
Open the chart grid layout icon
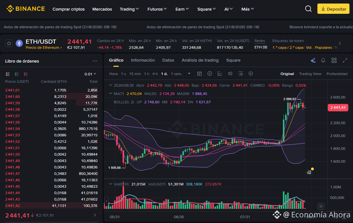(334, 60)
